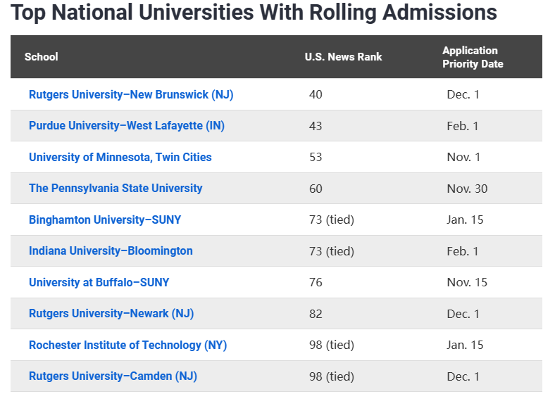The height and width of the screenshot is (394, 555).
Task: Visit Rutgers University–Newark (NJ) page
Action: coord(111,314)
